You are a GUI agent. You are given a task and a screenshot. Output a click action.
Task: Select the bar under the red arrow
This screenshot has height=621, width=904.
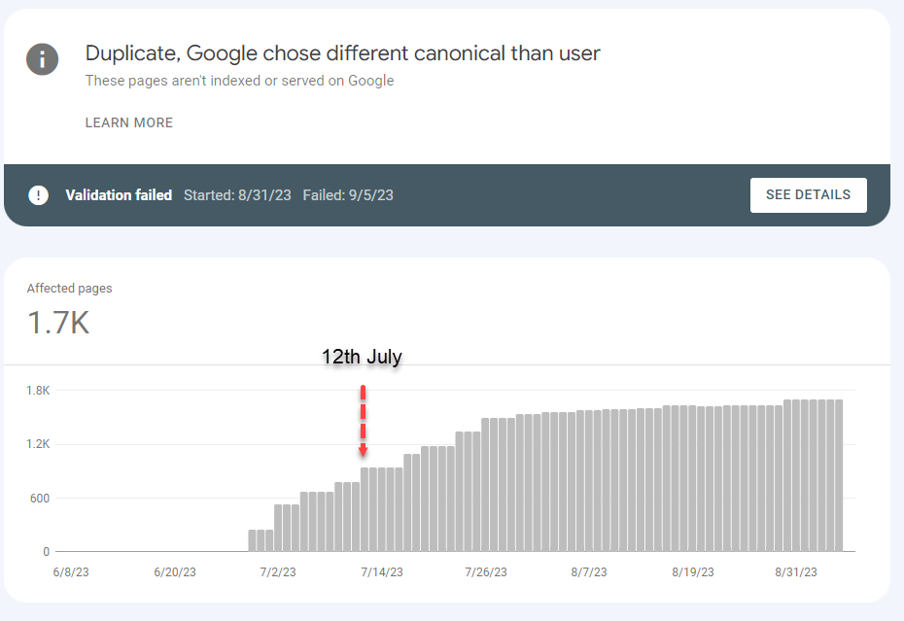[x=365, y=509]
